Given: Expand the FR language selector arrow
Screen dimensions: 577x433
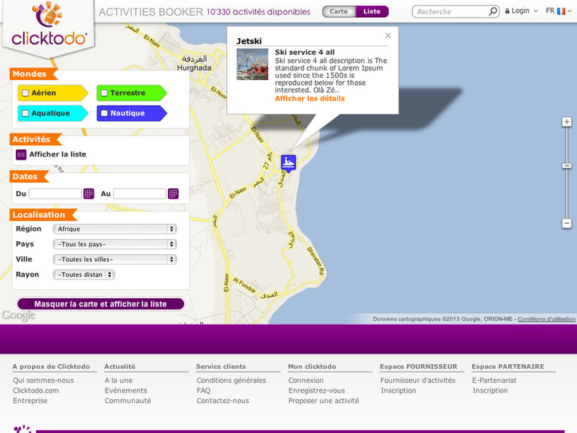Looking at the screenshot, I should coord(570,11).
